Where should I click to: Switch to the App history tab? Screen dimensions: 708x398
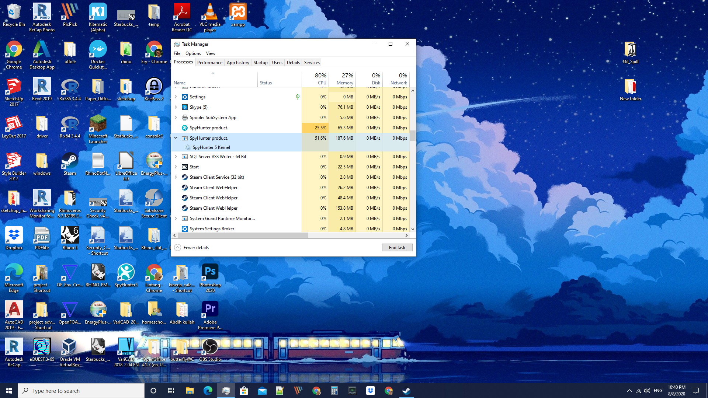(238, 63)
